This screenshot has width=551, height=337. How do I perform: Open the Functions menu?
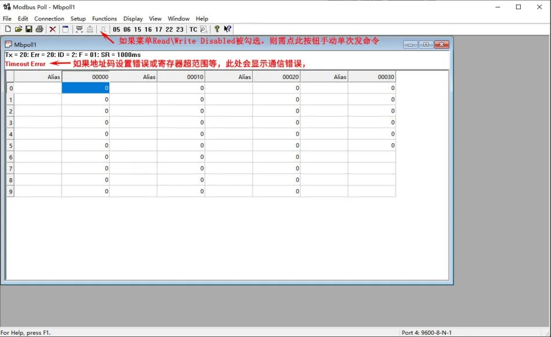coord(104,19)
